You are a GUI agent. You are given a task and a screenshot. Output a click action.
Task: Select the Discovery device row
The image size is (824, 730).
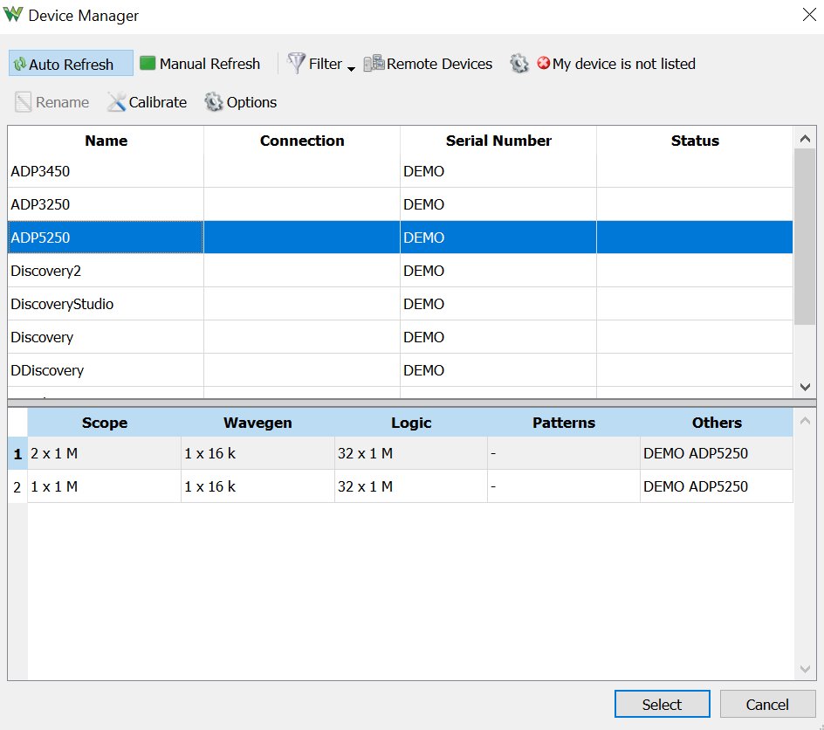401,337
